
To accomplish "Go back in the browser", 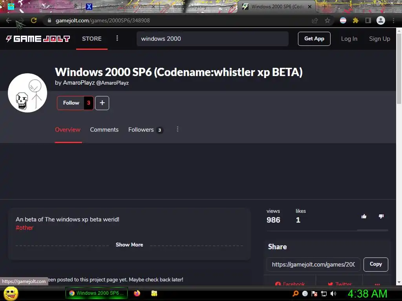I will [x=9, y=20].
